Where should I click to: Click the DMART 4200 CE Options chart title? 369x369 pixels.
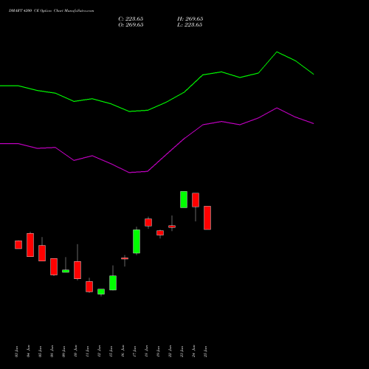[51, 11]
